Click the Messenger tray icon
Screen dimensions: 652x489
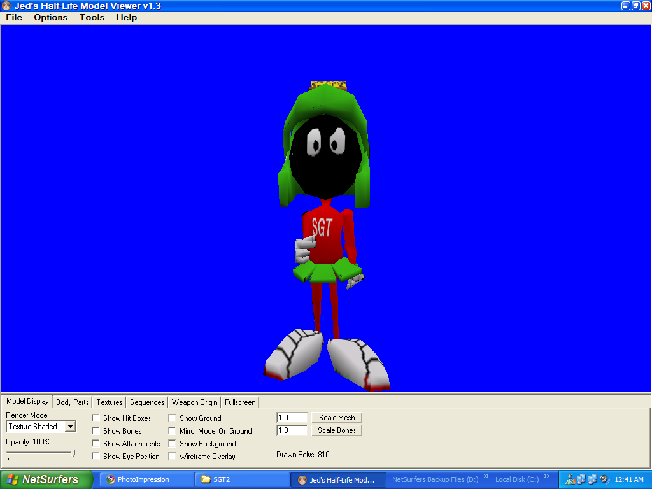tap(570, 479)
